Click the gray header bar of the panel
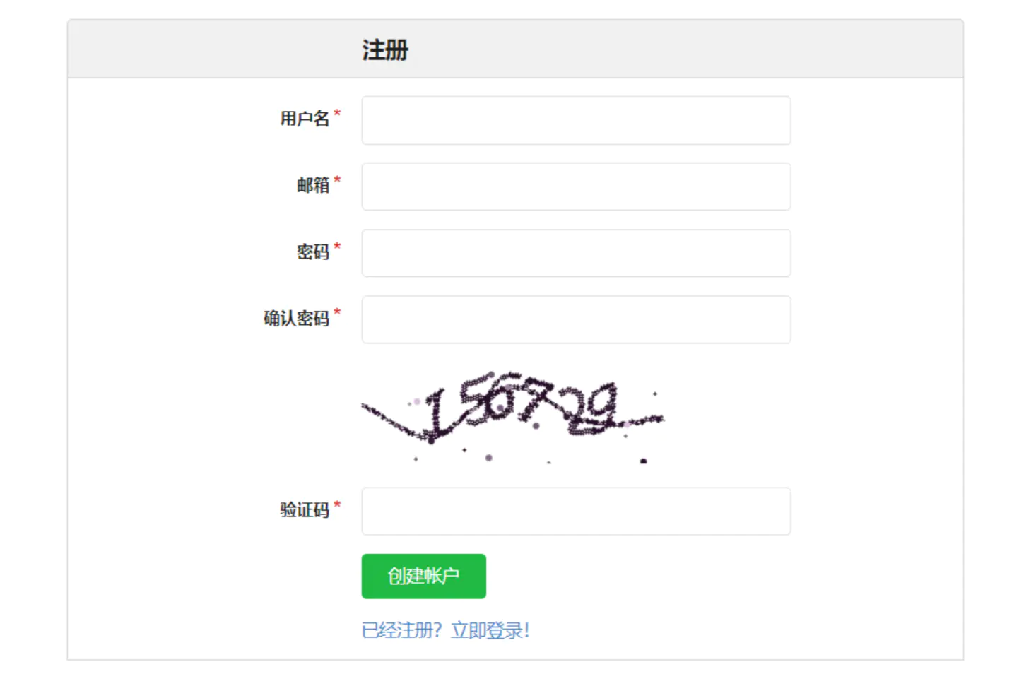1019x691 pixels. [515, 49]
